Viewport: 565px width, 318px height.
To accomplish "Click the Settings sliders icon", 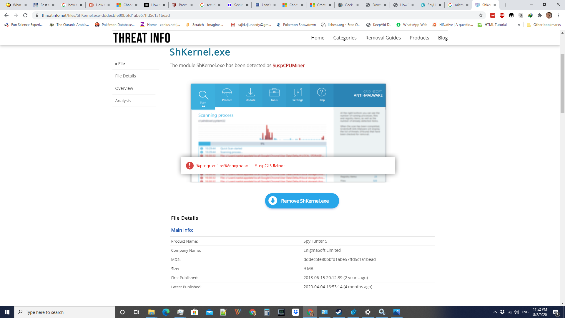I will click(298, 95).
